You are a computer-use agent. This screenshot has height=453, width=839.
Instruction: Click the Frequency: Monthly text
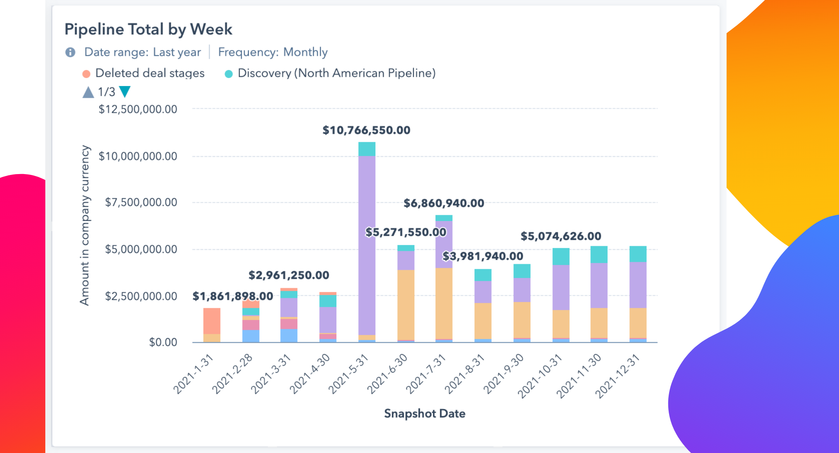[x=273, y=52]
